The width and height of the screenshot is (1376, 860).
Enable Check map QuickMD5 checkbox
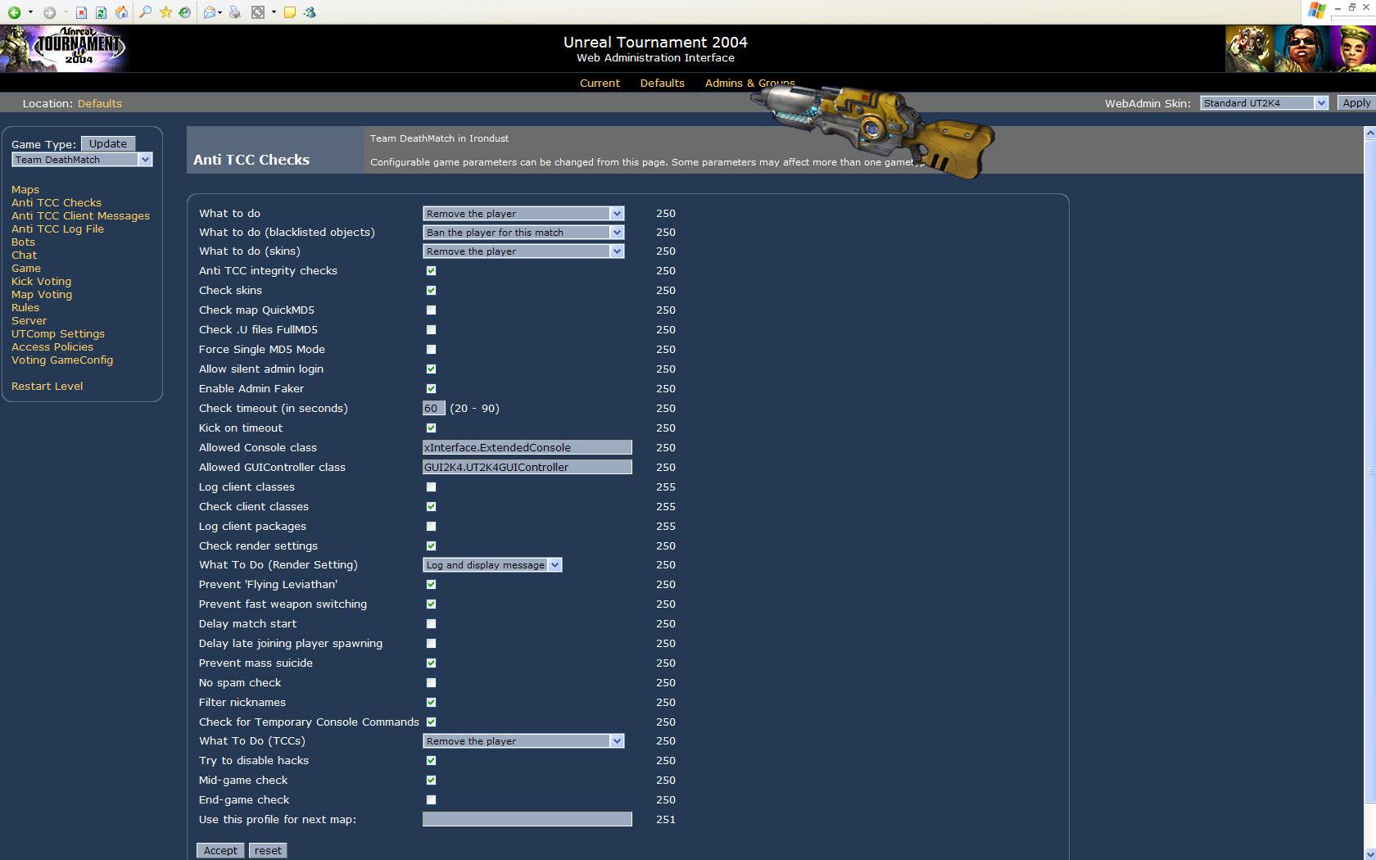[431, 310]
